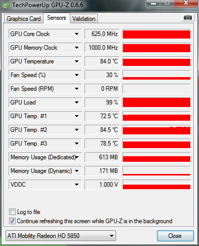Screen dimensions: 199x246
Task: Close window using title bar X
Action: (186, 3)
